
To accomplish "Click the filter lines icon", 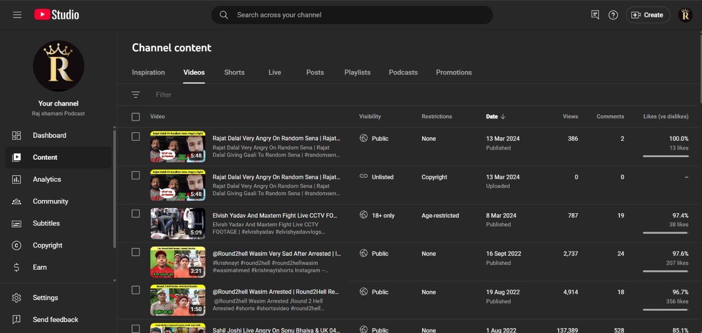I will [x=136, y=95].
